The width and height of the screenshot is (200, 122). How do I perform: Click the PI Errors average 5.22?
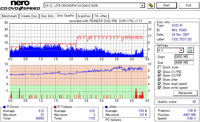pyautogui.click(x=41, y=111)
